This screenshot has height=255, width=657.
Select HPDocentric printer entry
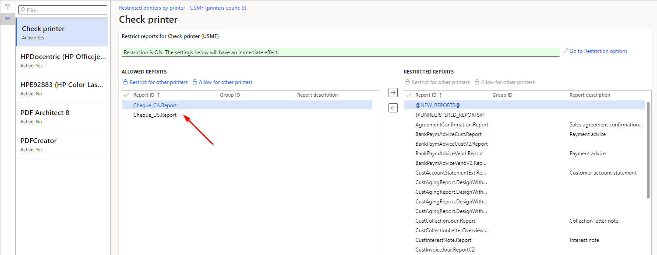click(62, 60)
